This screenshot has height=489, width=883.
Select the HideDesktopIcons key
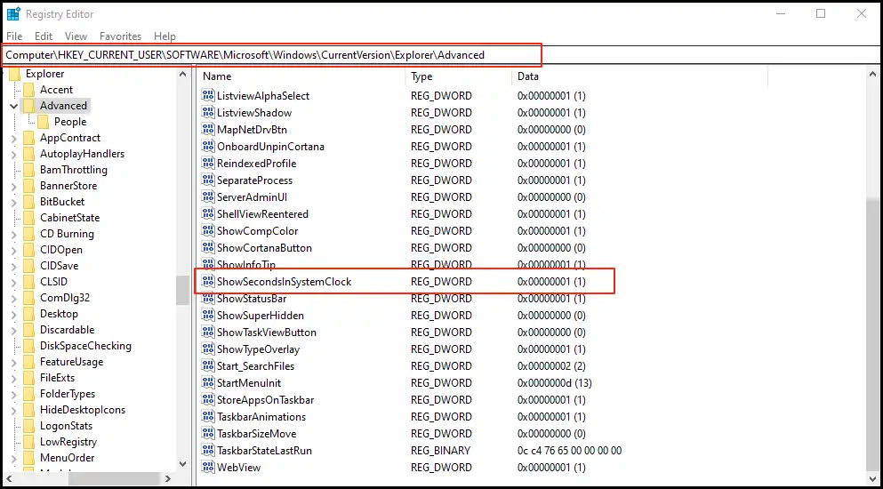[82, 410]
